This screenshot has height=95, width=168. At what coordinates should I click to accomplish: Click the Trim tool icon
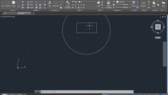tap(40, 2)
